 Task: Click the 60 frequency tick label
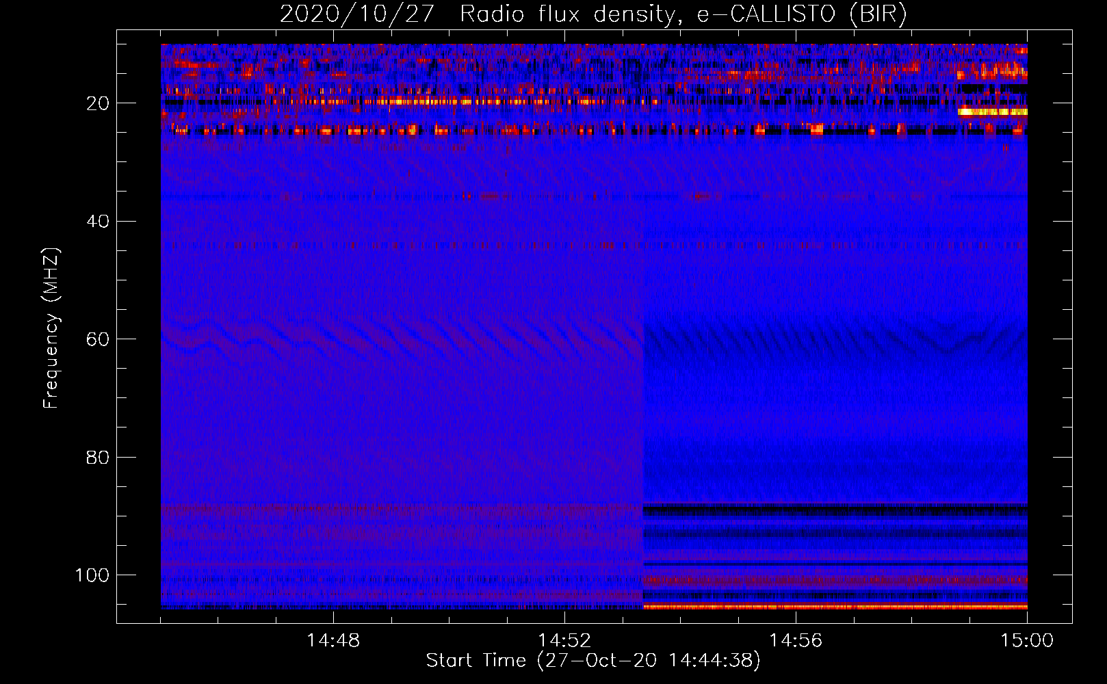tap(98, 339)
